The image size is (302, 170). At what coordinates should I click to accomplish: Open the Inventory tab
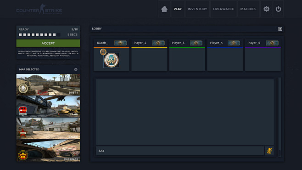pyautogui.click(x=197, y=9)
